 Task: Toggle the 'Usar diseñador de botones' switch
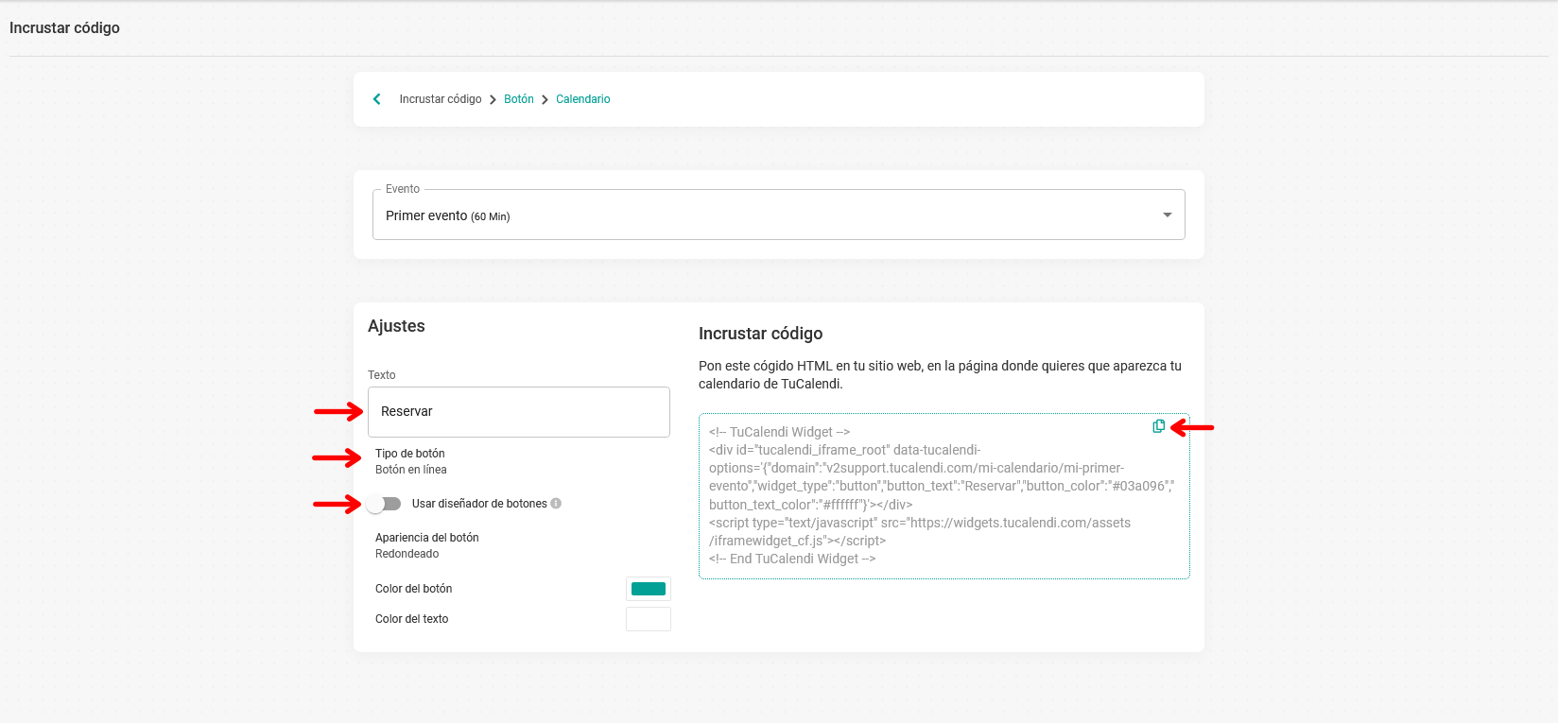(384, 504)
